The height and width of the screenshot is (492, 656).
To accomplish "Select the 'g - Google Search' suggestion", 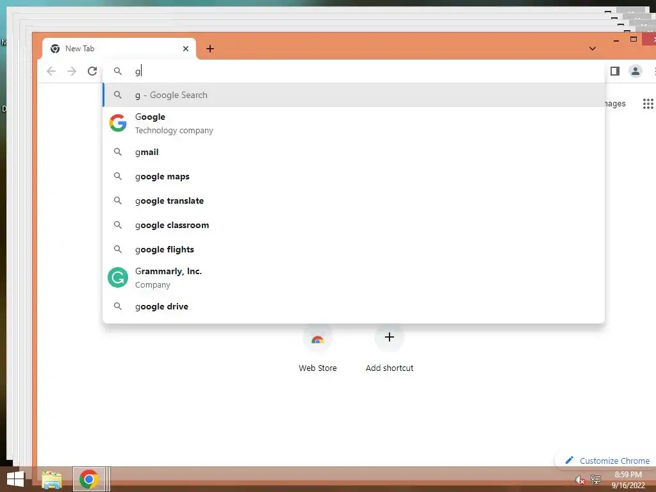I will (x=354, y=95).
